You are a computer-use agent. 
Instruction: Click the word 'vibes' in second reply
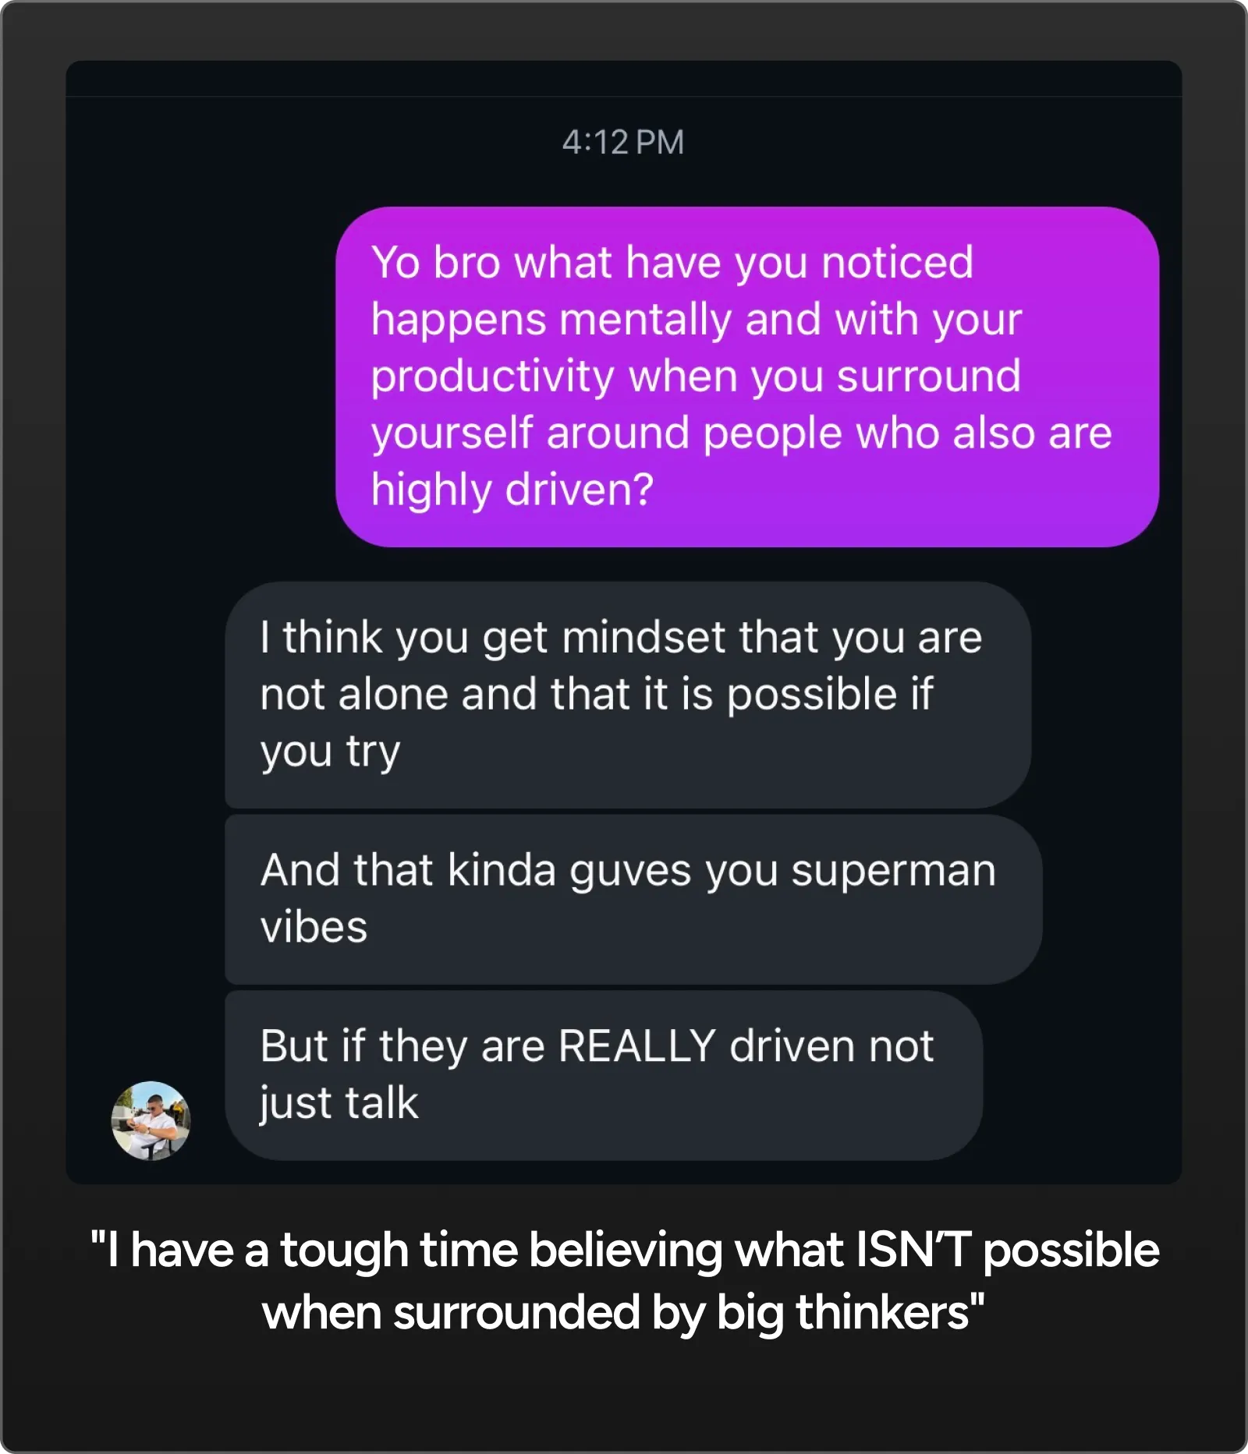314,927
